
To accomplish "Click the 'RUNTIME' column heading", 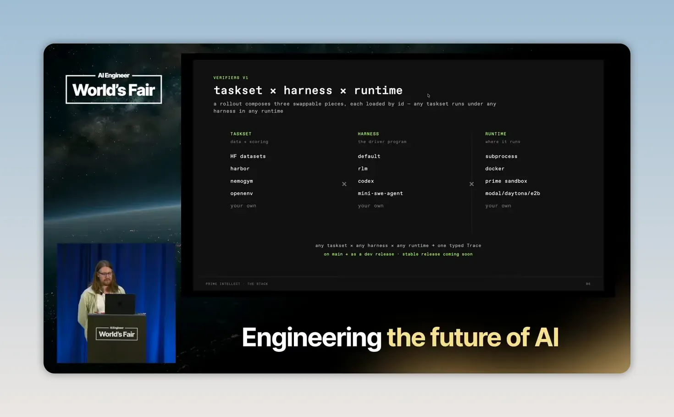I will click(496, 134).
